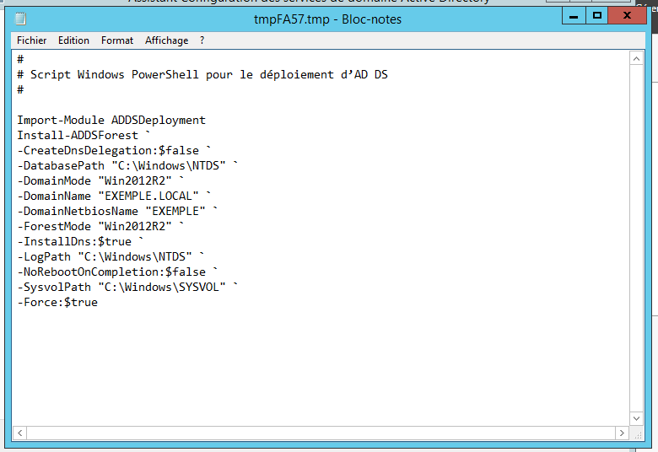Viewport: 658px width, 452px height.
Task: Click the '-Force:$true' line
Action: (x=57, y=302)
